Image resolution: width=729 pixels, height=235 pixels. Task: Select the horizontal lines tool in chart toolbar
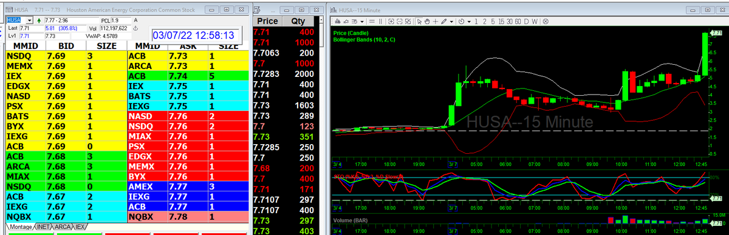coord(372,21)
